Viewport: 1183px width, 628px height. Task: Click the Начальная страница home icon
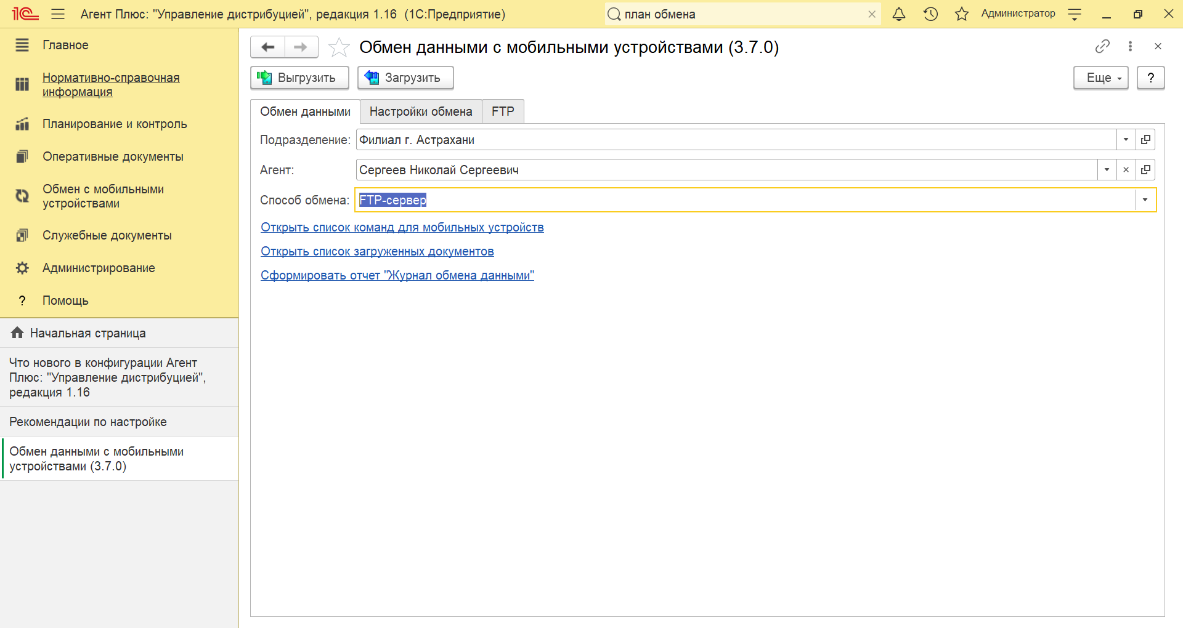pyautogui.click(x=17, y=332)
